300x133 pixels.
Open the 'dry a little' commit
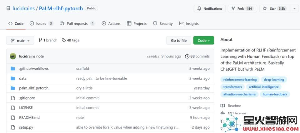pos(84,88)
